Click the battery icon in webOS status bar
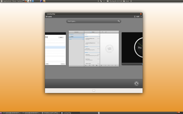 135,17
